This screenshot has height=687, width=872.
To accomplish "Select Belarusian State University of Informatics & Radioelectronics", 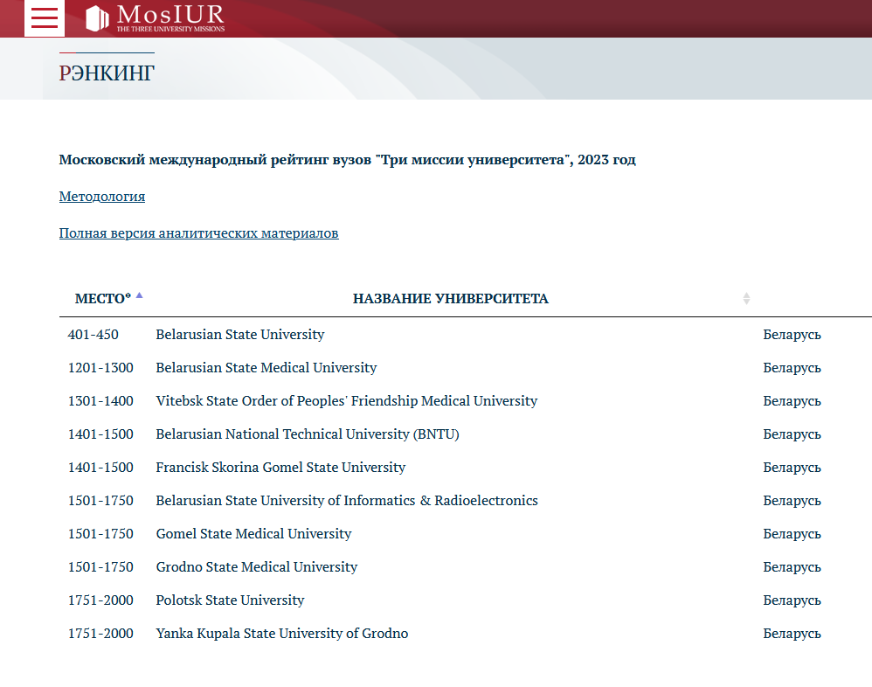I will click(x=347, y=501).
